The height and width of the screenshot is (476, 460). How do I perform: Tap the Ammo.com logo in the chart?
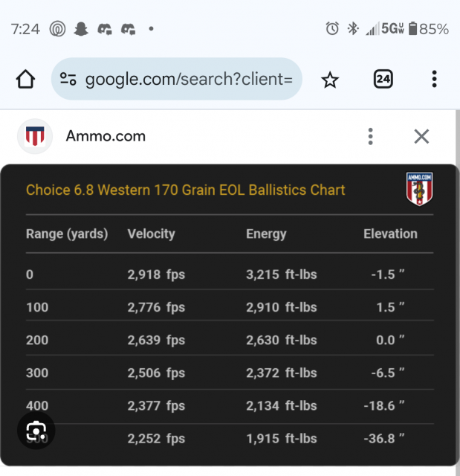click(x=419, y=189)
